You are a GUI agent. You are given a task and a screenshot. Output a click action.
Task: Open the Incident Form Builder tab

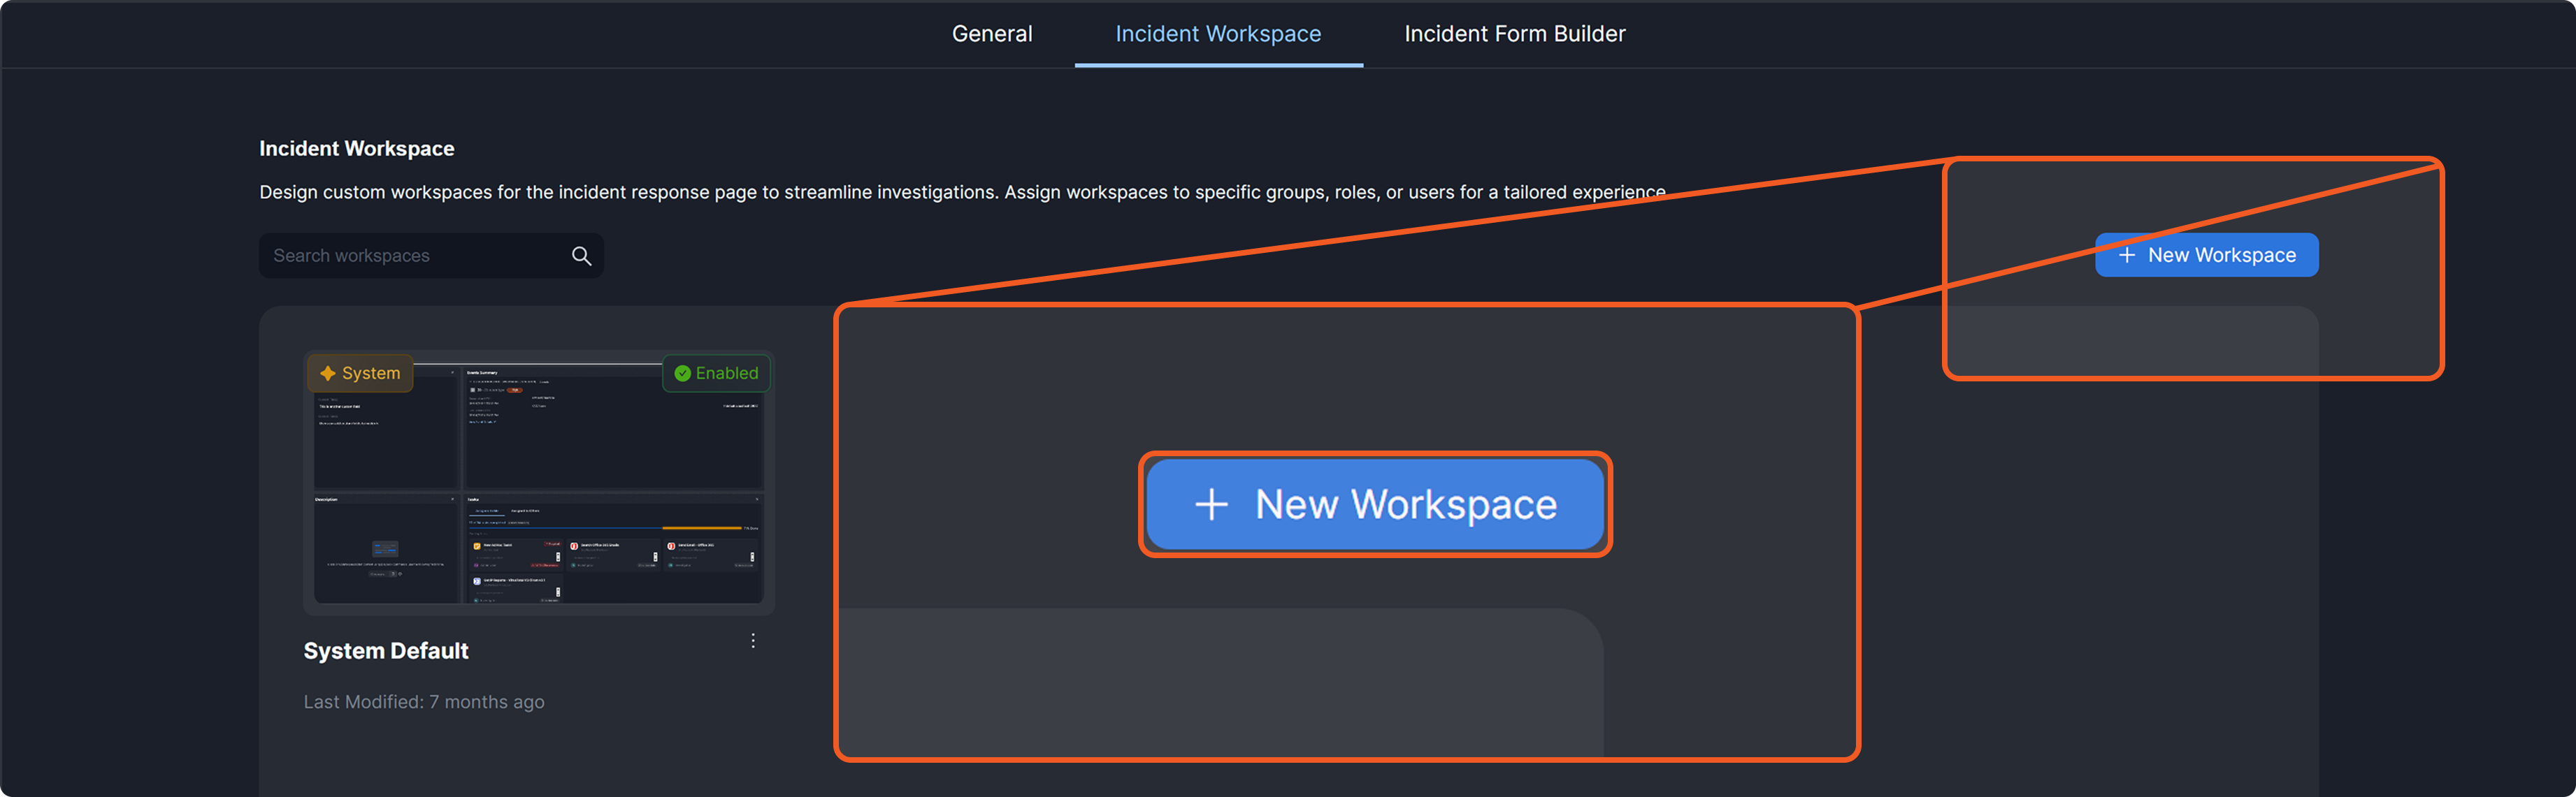(x=1514, y=33)
